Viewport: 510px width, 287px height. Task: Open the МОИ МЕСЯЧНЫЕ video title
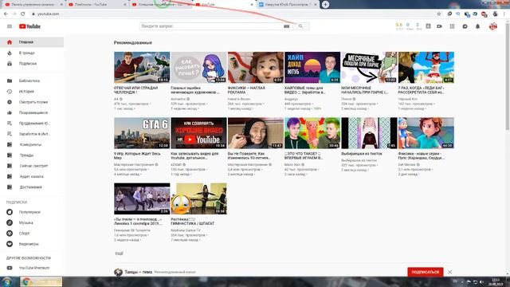pos(364,90)
